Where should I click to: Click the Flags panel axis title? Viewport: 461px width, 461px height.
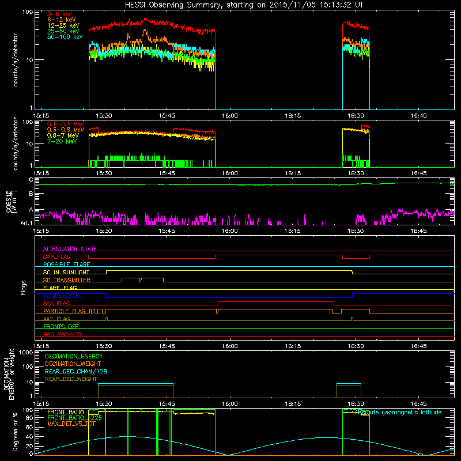24,288
